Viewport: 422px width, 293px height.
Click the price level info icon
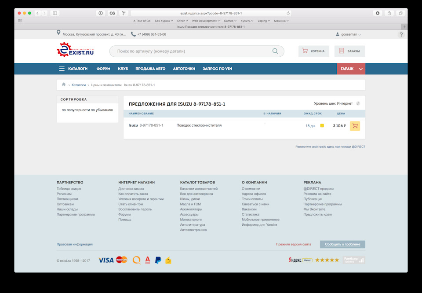358,103
